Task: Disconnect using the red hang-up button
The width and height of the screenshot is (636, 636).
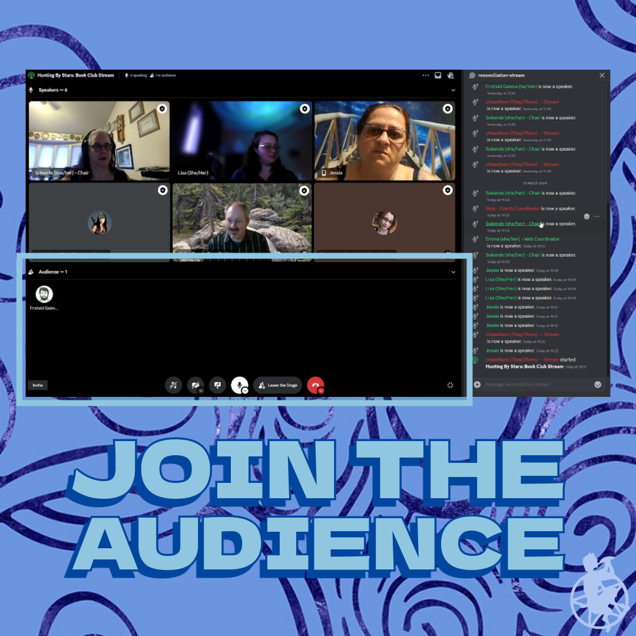Action: pyautogui.click(x=315, y=385)
